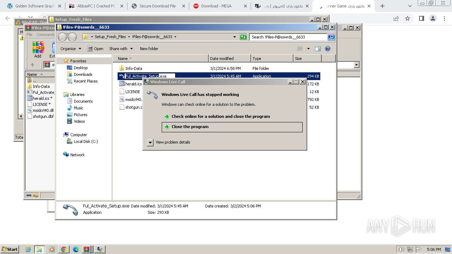
Task: Bookmark page with the star icon
Action: [408, 18]
